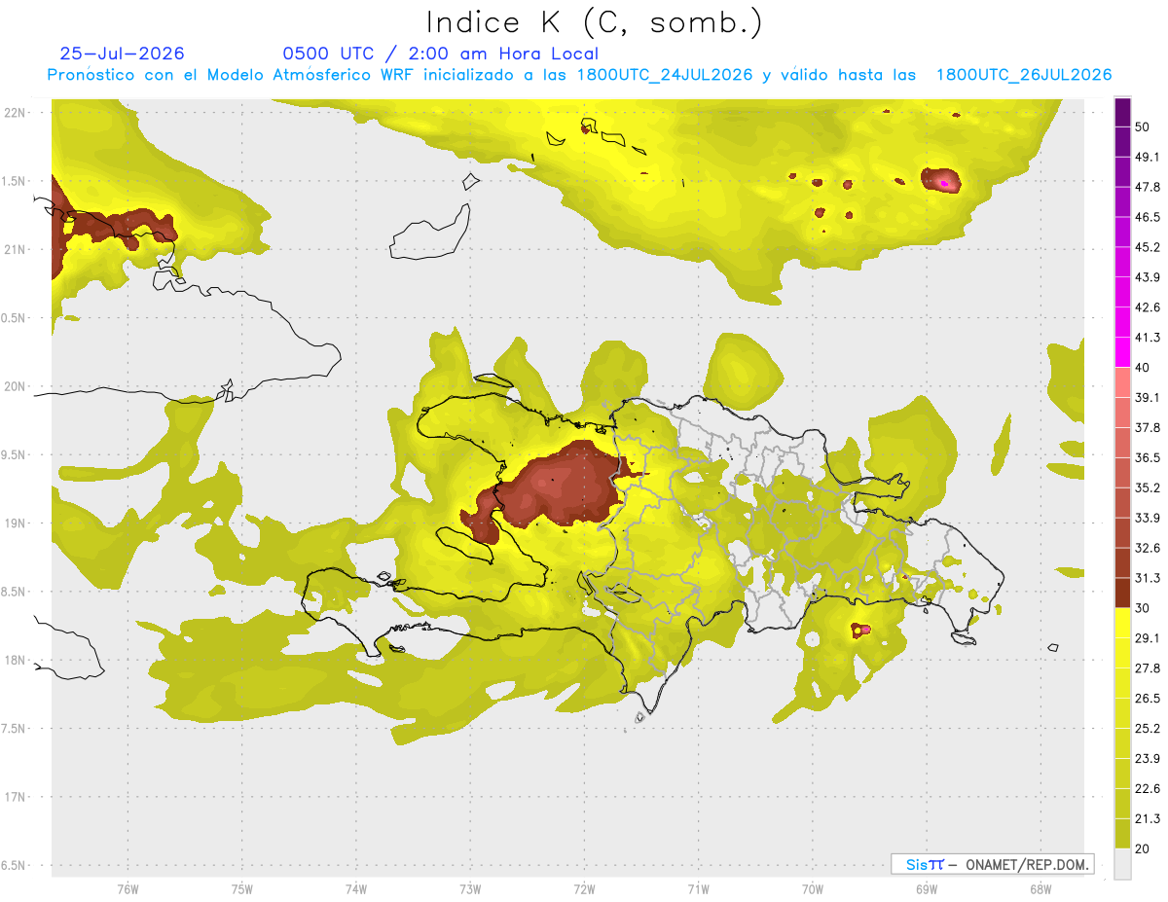Image resolution: width=1168 pixels, height=902 pixels.
Task: Click the '30' colorbar label
Action: pyautogui.click(x=1144, y=608)
